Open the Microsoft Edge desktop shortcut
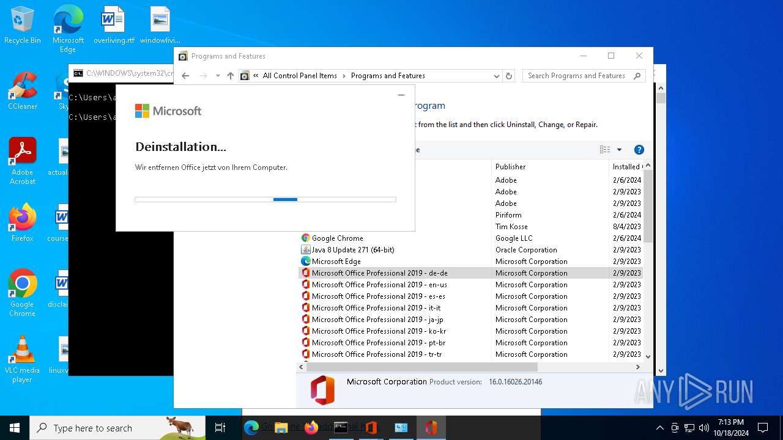Viewport: 783px width, 440px height. (x=68, y=29)
